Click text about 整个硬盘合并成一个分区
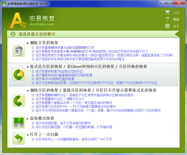Screen dimensions: 187x155 pyautogui.click(x=74, y=103)
